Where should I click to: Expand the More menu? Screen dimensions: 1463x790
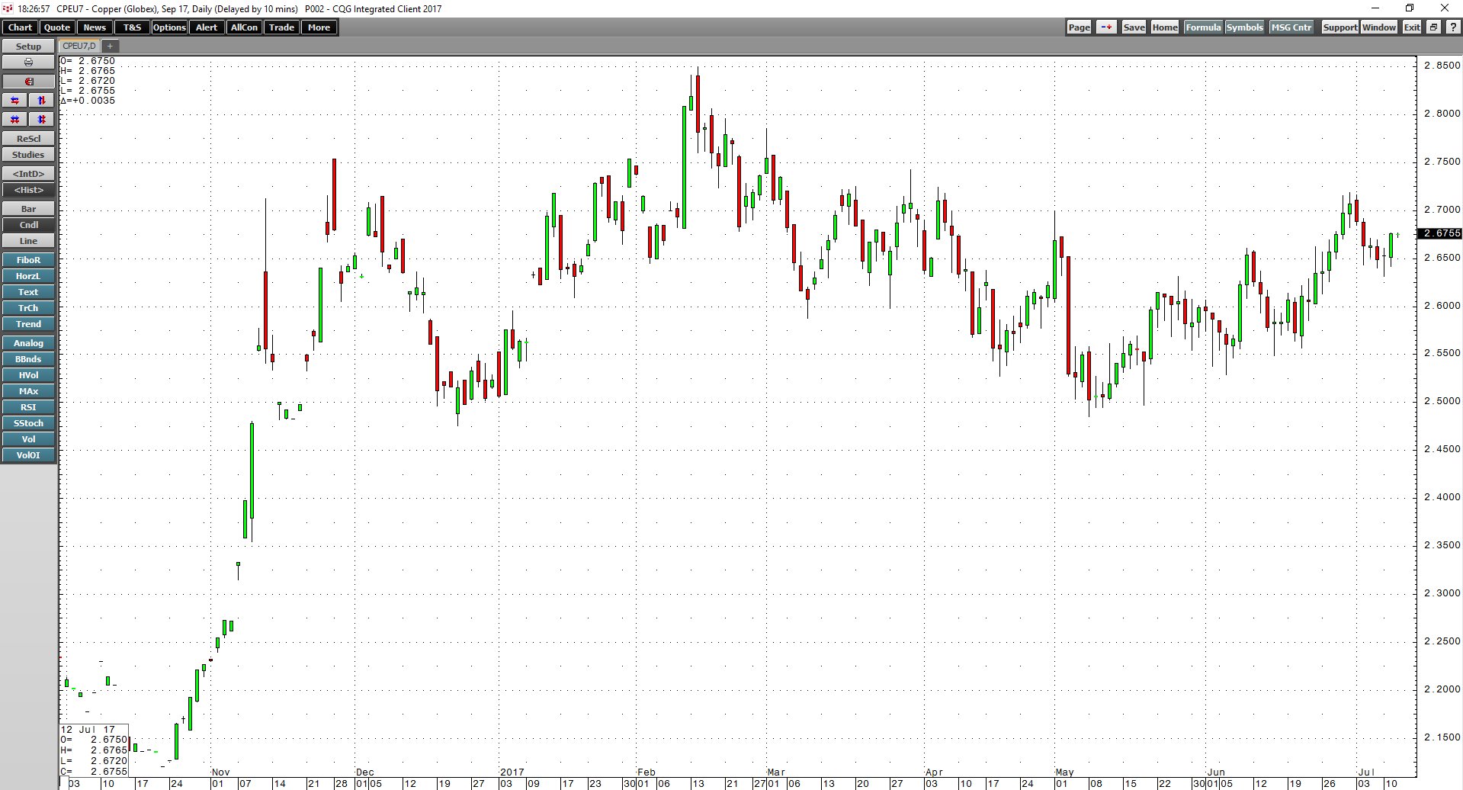[319, 27]
